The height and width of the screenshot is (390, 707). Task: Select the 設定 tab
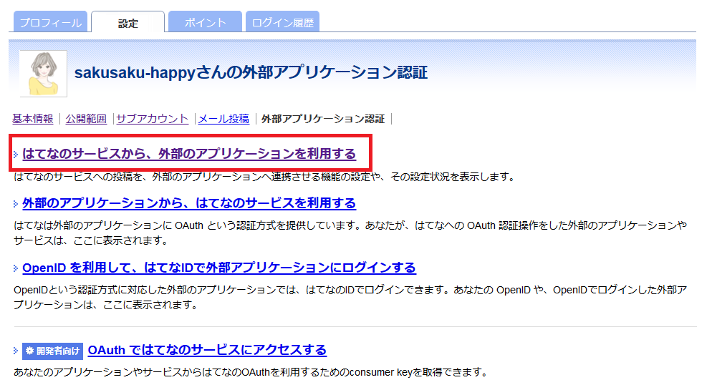click(128, 22)
